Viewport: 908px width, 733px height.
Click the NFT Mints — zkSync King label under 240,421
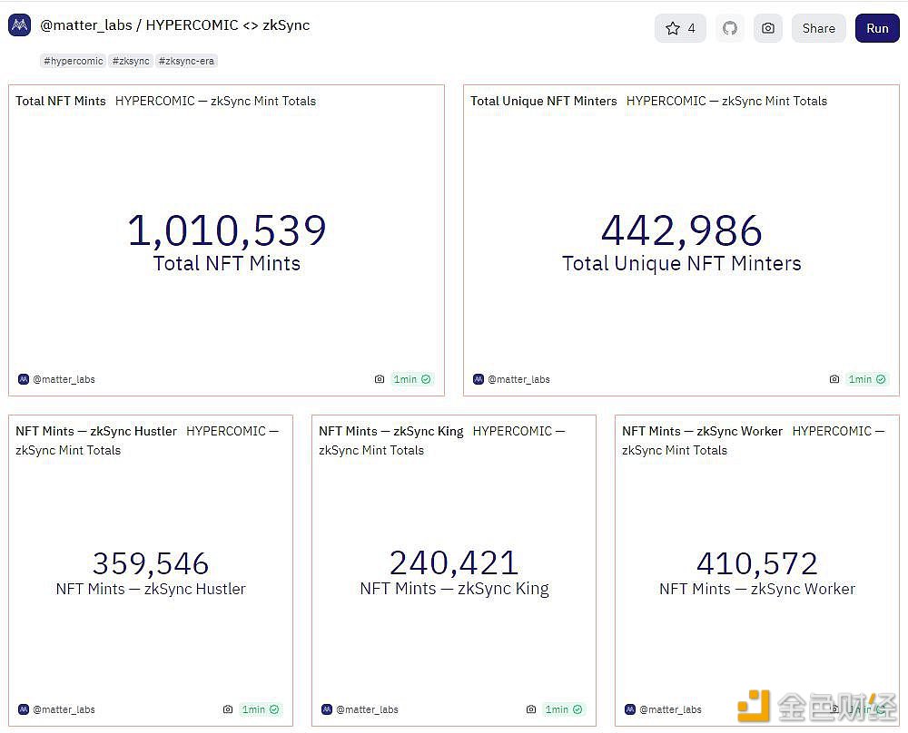(x=454, y=589)
